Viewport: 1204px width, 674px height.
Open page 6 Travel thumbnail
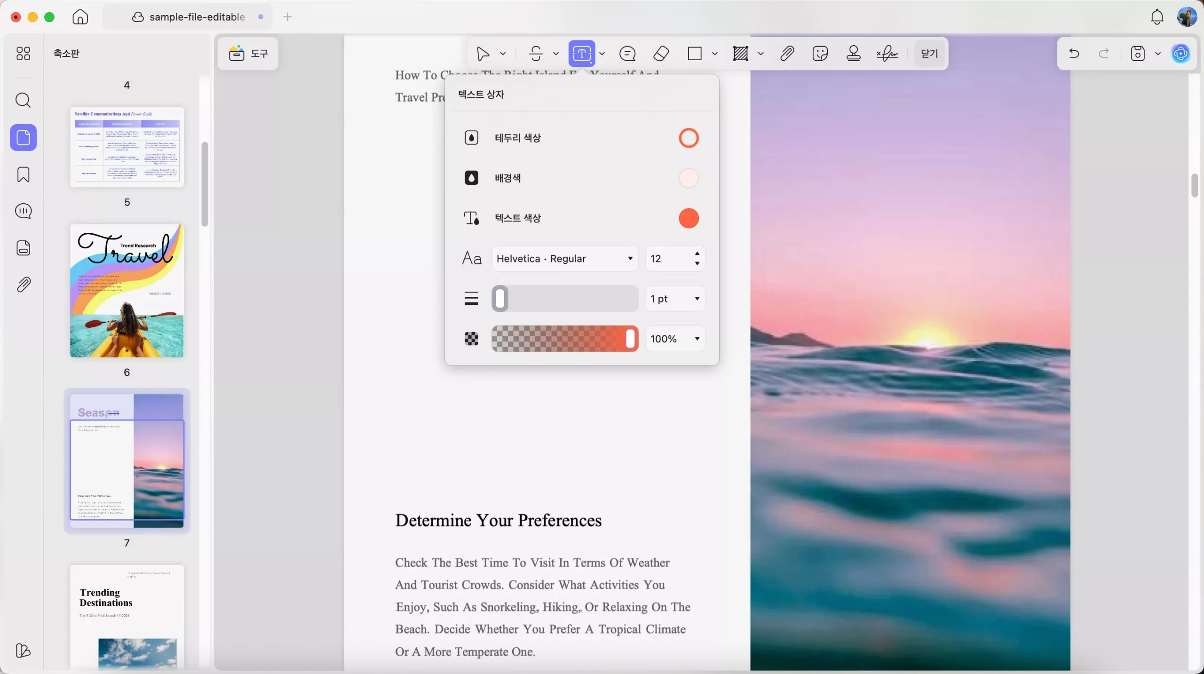point(127,291)
